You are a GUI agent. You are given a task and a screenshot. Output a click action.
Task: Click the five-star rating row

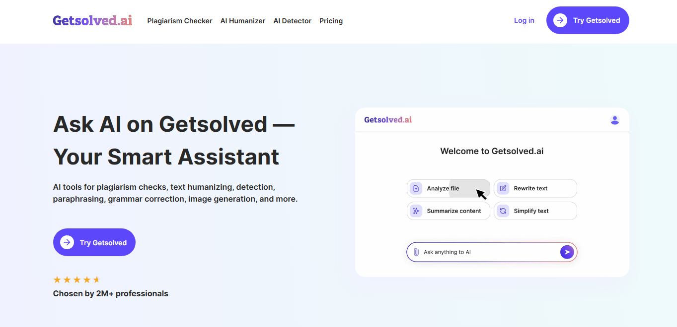pos(76,279)
